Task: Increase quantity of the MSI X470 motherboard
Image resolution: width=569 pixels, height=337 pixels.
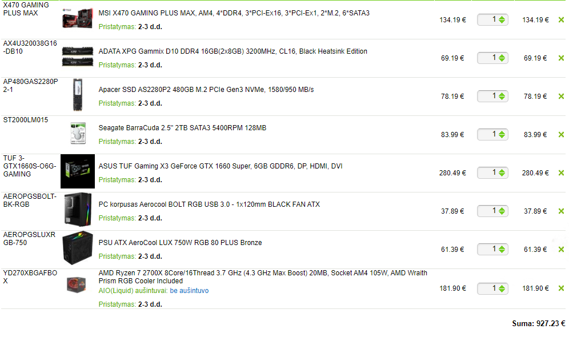Action: coord(502,18)
